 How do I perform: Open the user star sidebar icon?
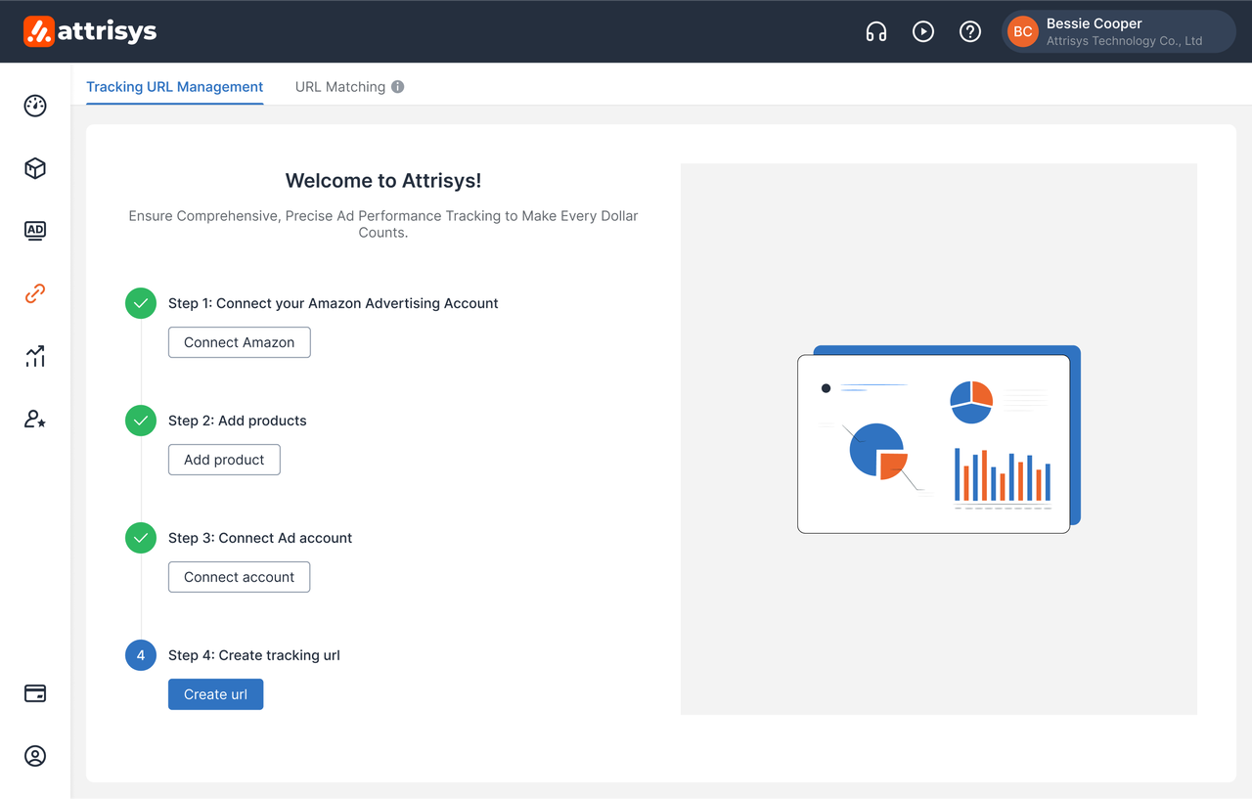(x=35, y=419)
